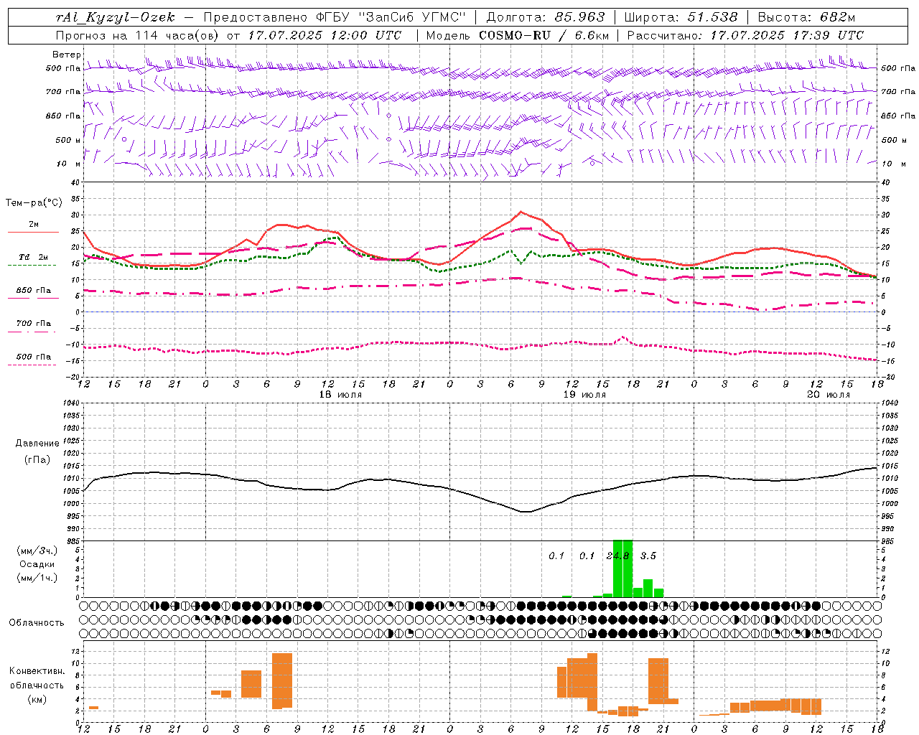This screenshot has width=919, height=735.
Task: Click the model label COSMO-RU / 6.6км
Action: click(544, 35)
